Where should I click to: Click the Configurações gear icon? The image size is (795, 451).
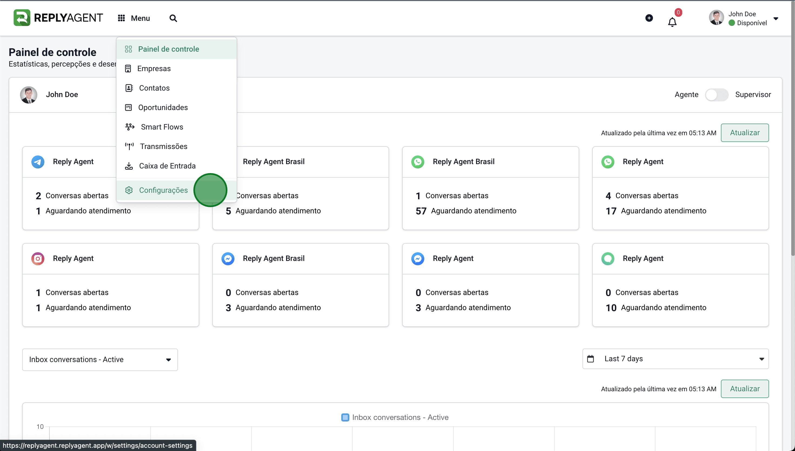click(x=129, y=190)
